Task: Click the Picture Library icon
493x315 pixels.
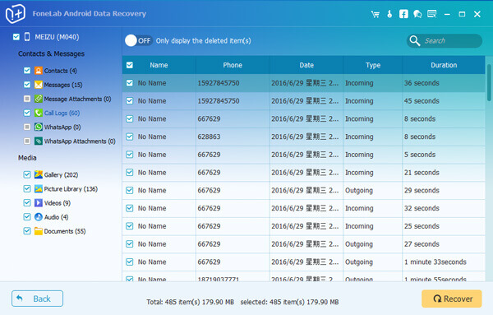Action: [x=39, y=189]
